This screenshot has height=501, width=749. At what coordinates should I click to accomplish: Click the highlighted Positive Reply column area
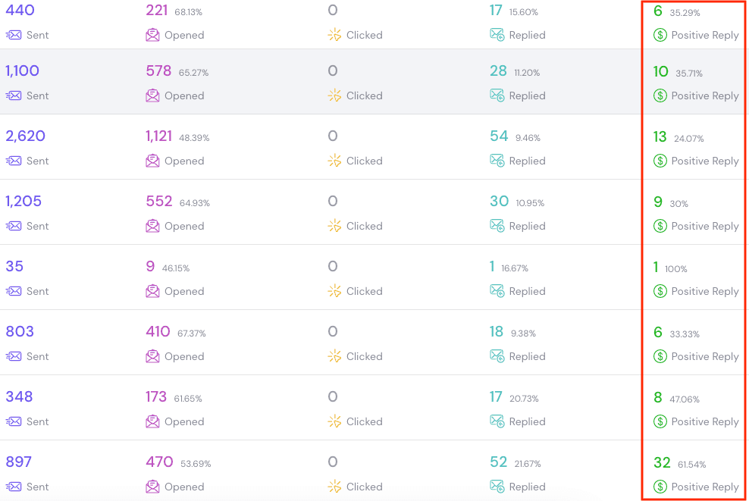pos(692,250)
